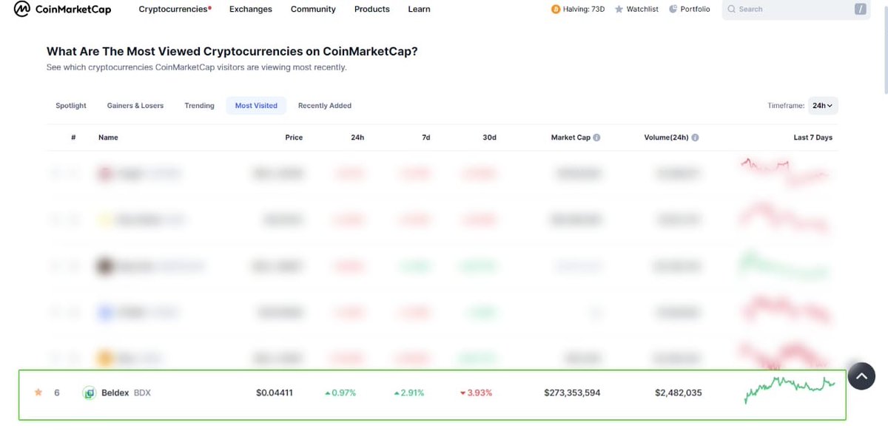Focus the Search input field

click(x=796, y=10)
